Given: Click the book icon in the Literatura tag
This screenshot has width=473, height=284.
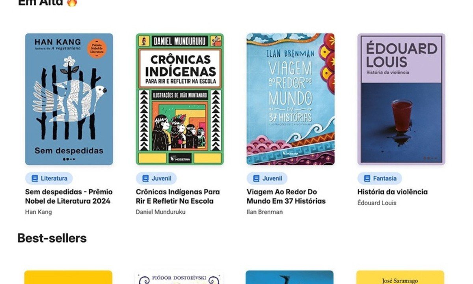Looking at the screenshot, I should [34, 178].
